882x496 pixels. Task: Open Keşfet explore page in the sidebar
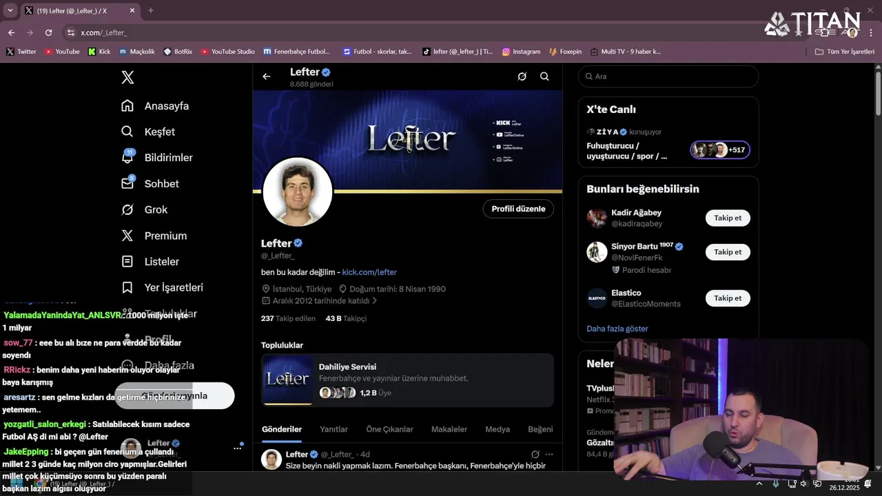point(148,132)
